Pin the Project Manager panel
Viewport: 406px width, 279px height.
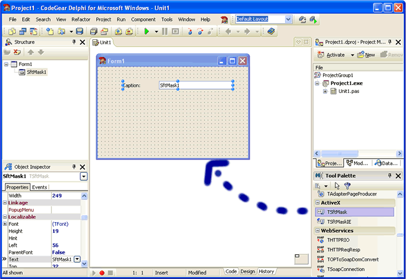point(390,42)
